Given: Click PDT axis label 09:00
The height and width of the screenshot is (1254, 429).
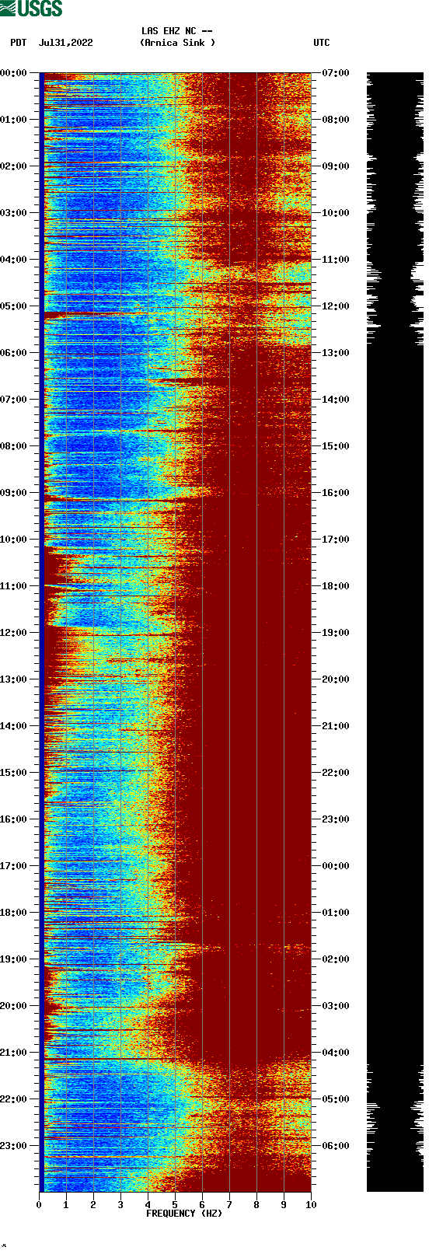Looking at the screenshot, I should point(14,493).
